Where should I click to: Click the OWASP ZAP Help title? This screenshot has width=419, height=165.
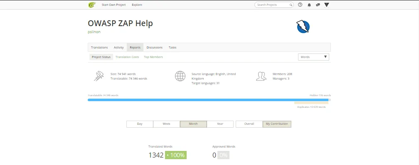[120, 23]
